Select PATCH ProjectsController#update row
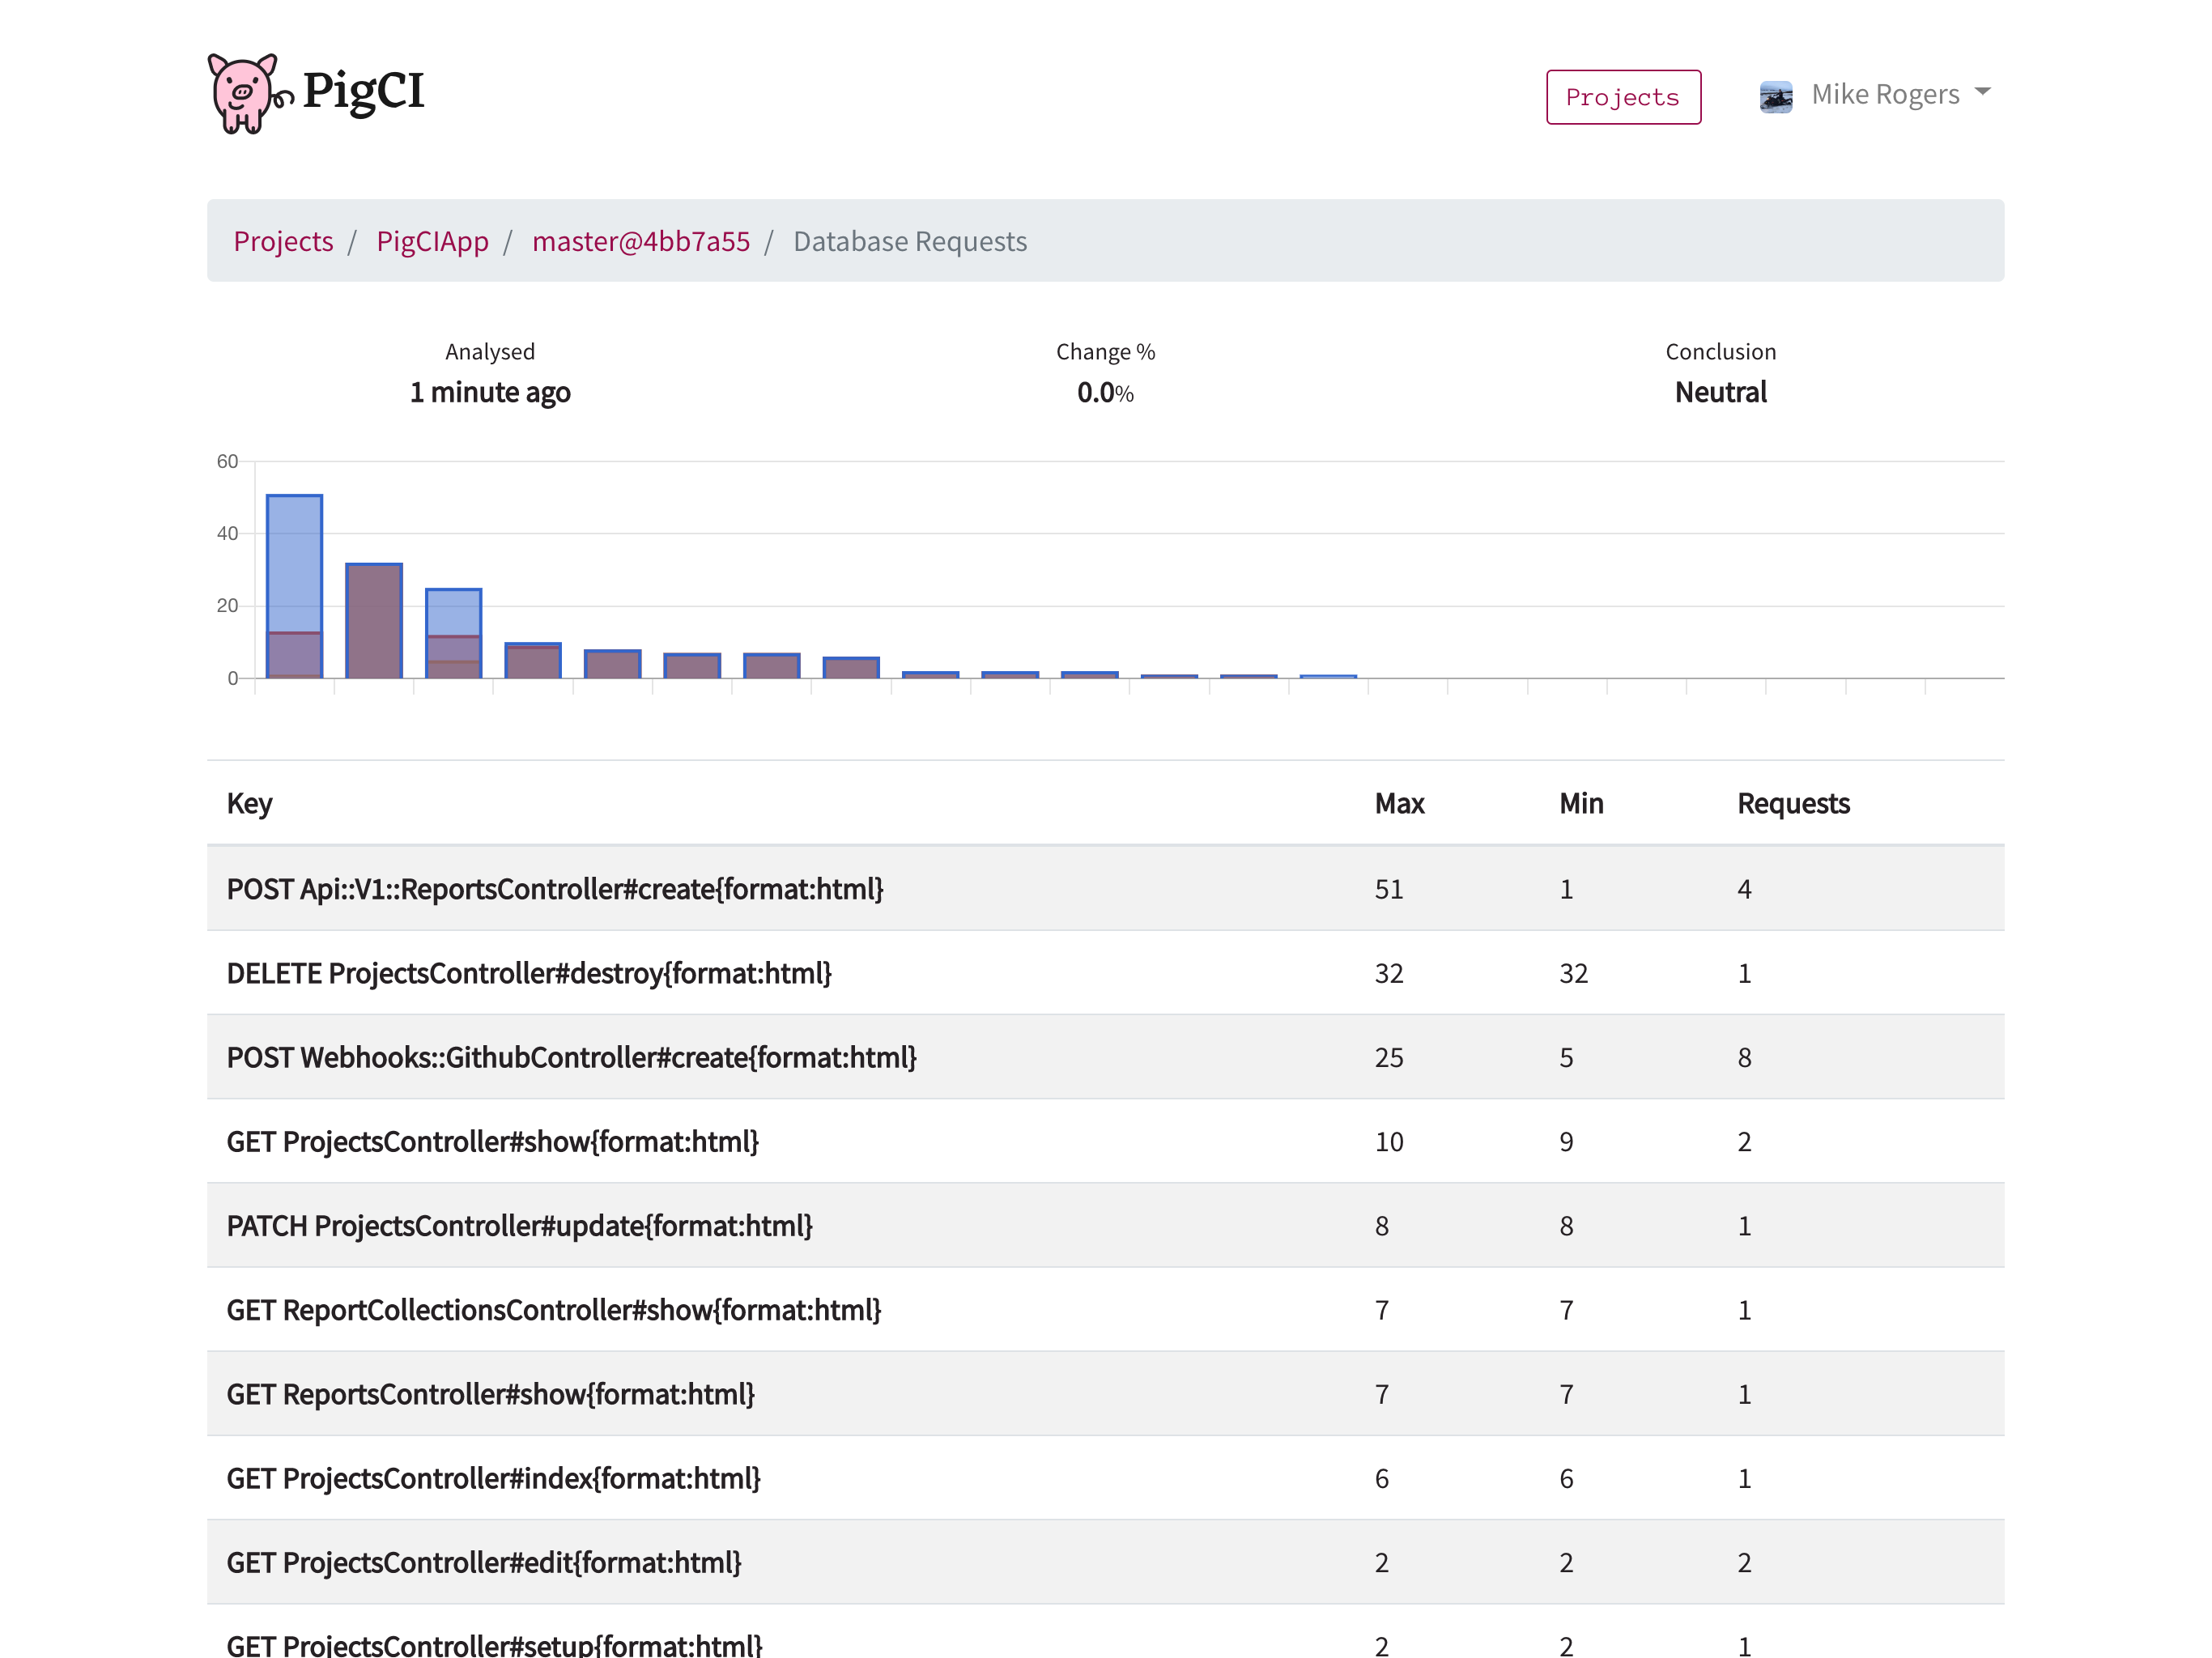The image size is (2212, 1658). point(519,1225)
